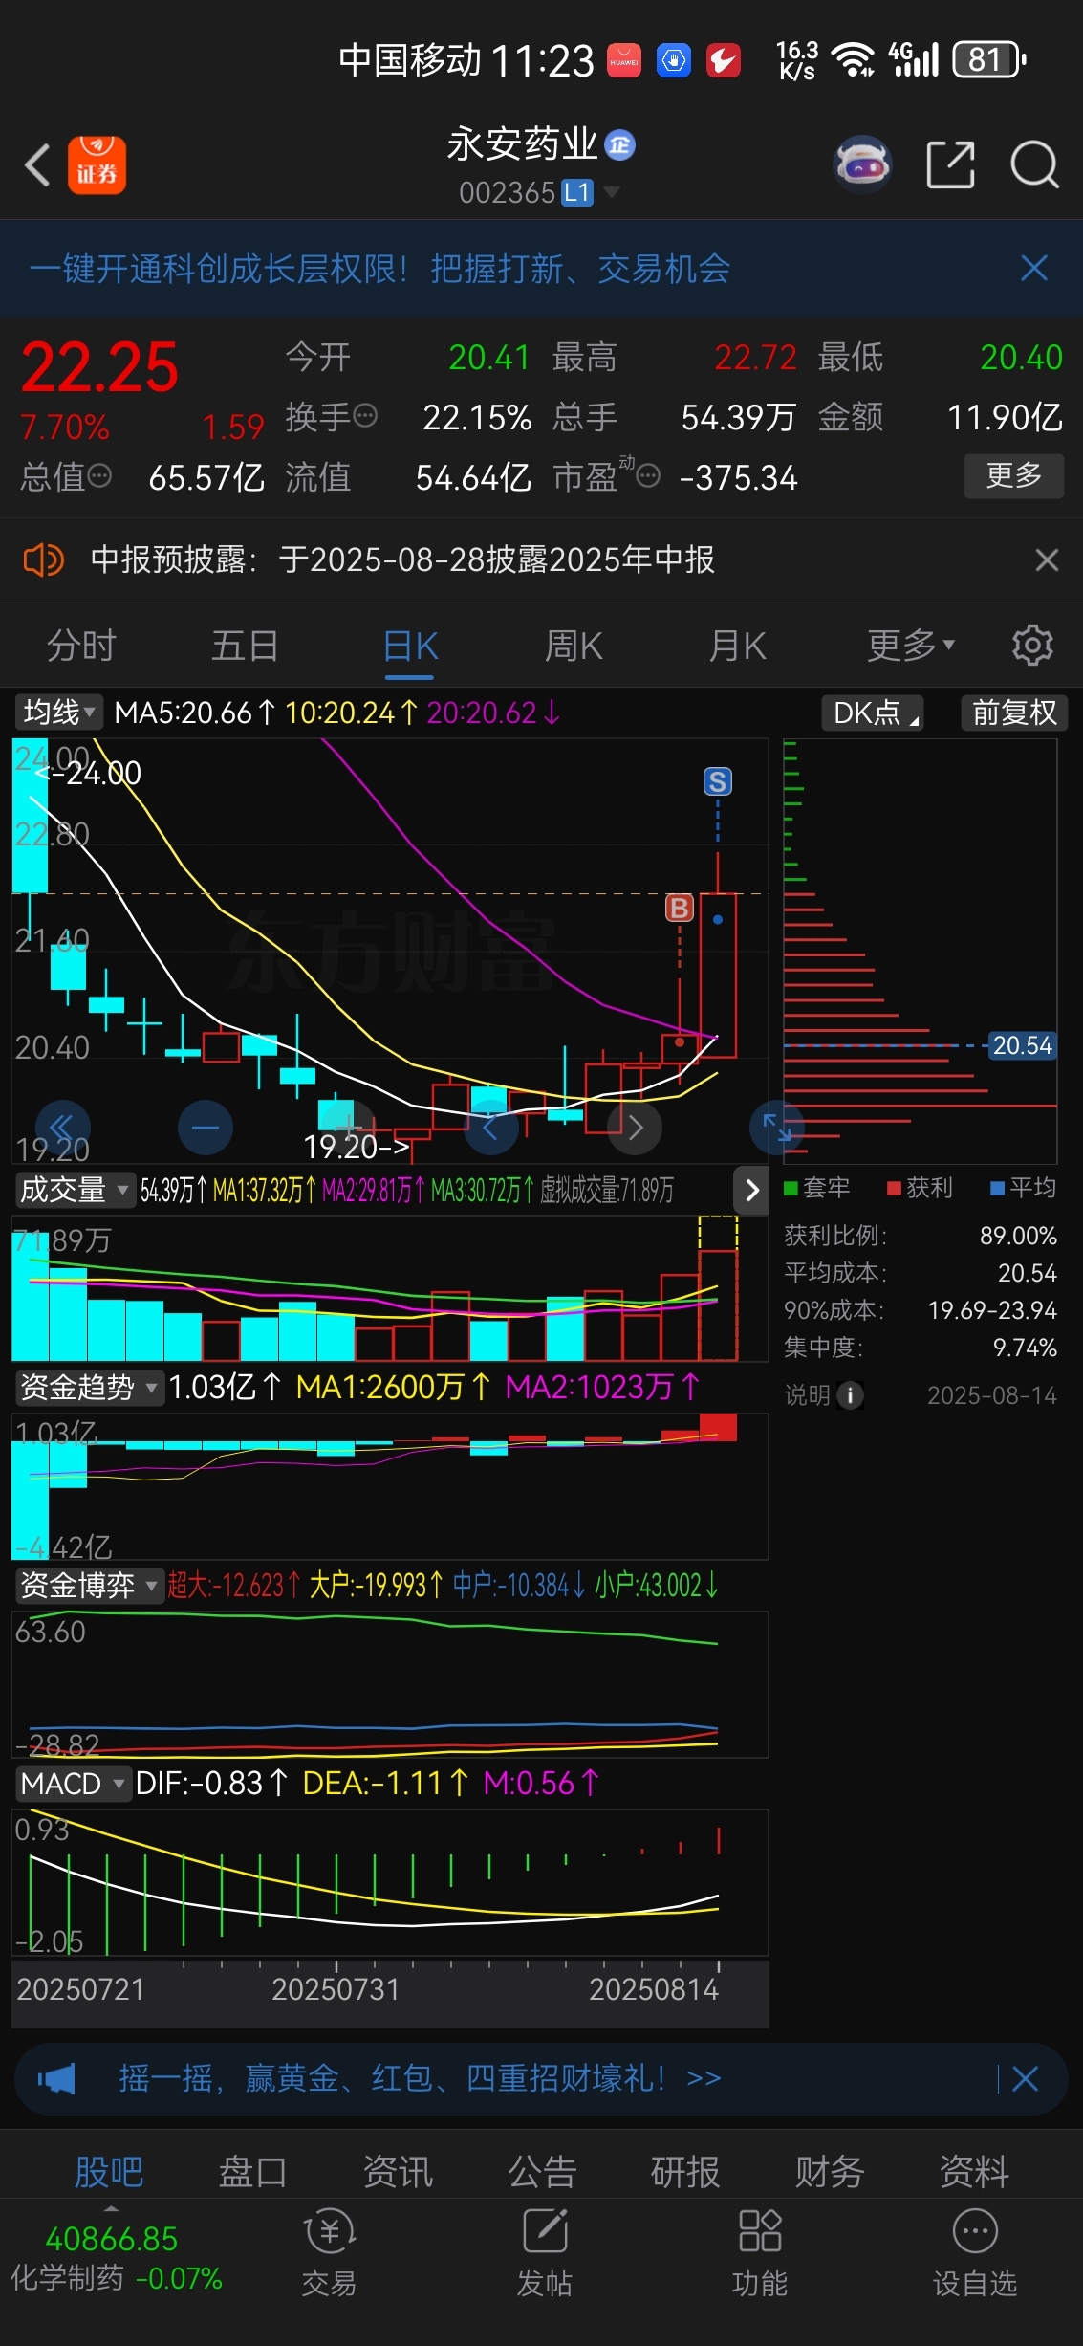
Task: Close the 科创成长层权限 banner
Action: (x=1034, y=268)
